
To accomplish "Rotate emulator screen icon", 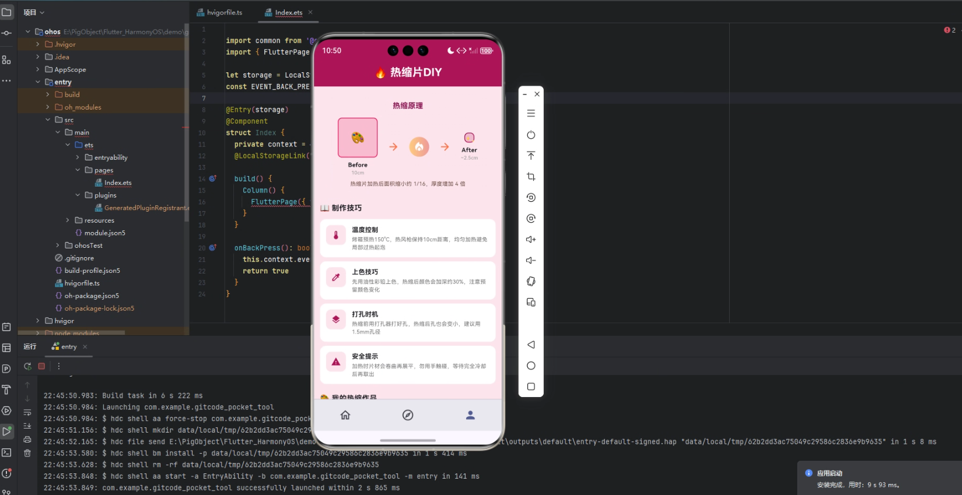I will [531, 282].
